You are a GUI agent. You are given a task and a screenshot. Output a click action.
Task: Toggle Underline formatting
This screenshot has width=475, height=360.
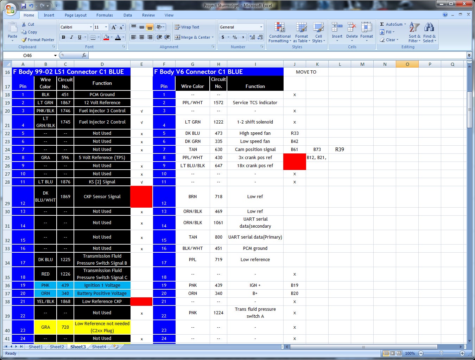click(80, 37)
